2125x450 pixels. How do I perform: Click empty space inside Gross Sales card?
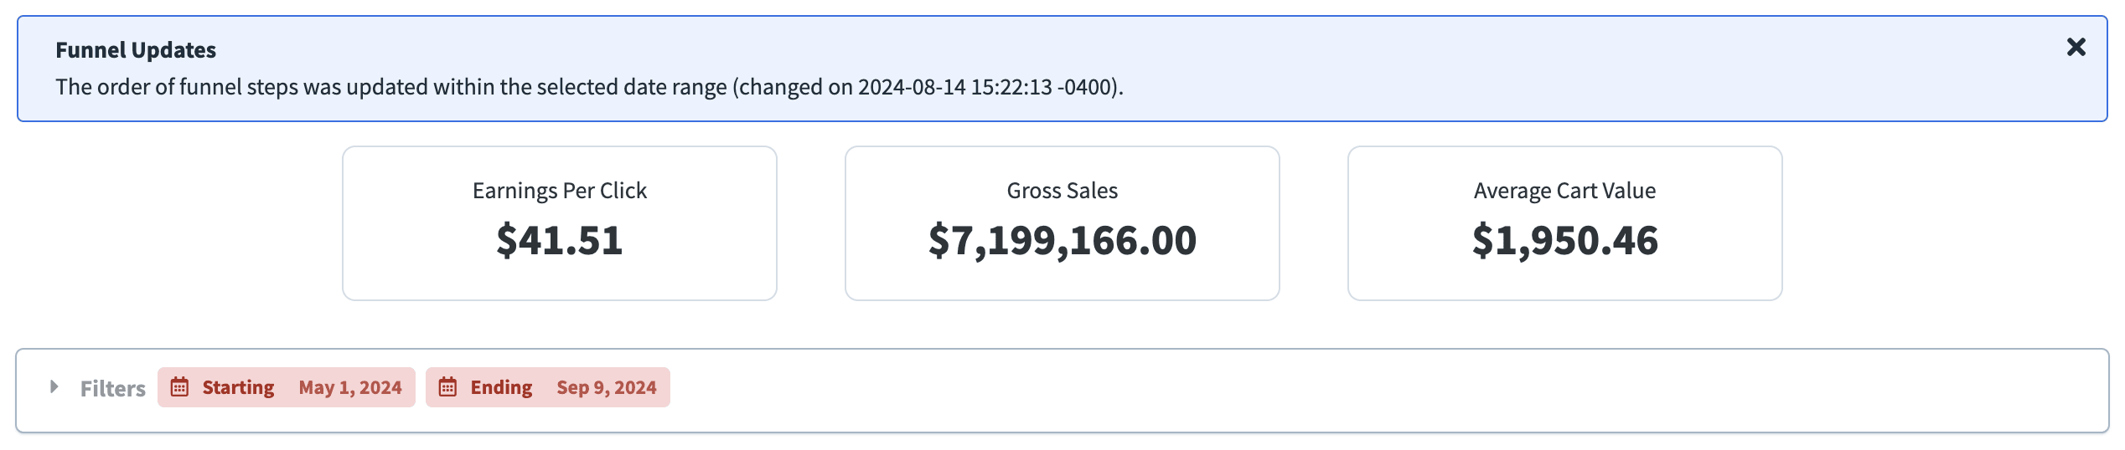click(1062, 281)
